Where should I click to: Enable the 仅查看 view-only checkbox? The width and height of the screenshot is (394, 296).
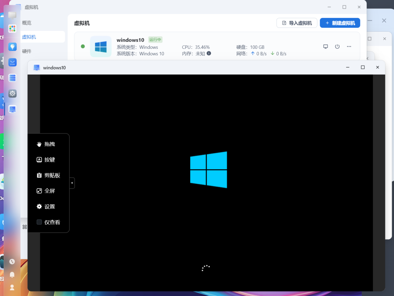coord(39,222)
